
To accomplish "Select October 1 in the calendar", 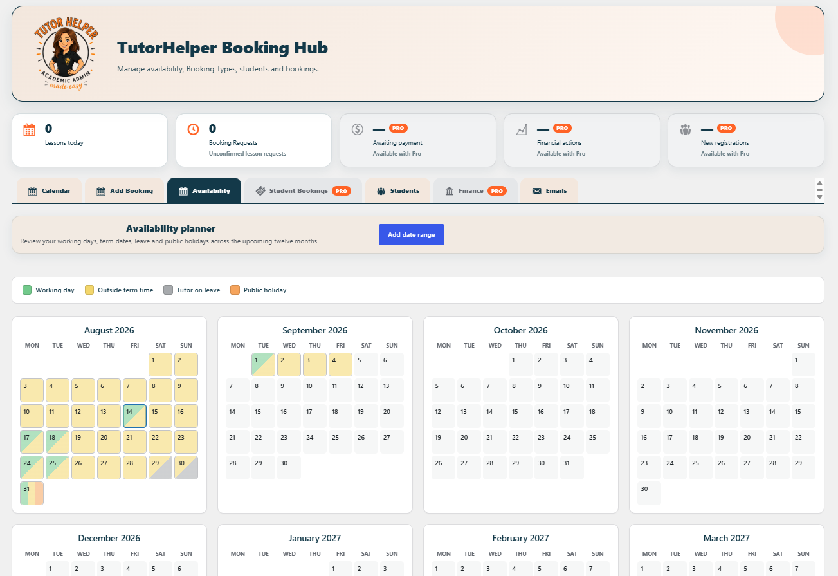I will tap(520, 365).
